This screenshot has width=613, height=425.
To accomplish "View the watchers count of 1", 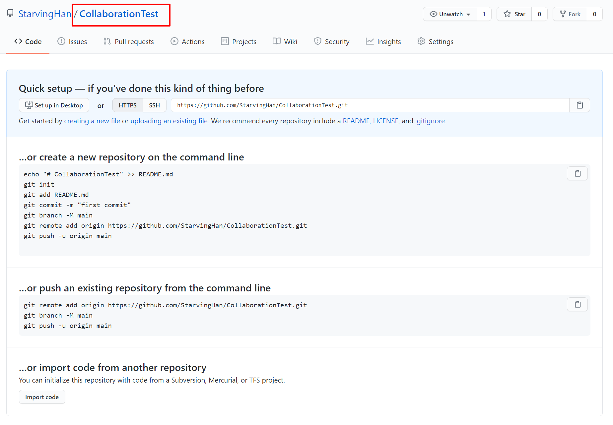I will click(484, 14).
